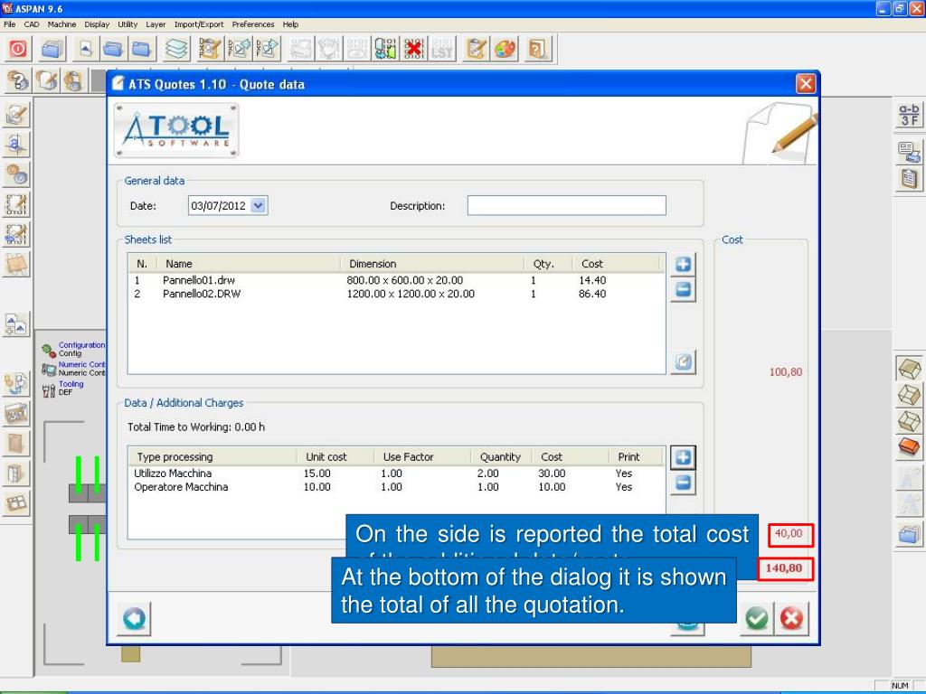Open the Layer menu
926x694 pixels.
pyautogui.click(x=156, y=24)
